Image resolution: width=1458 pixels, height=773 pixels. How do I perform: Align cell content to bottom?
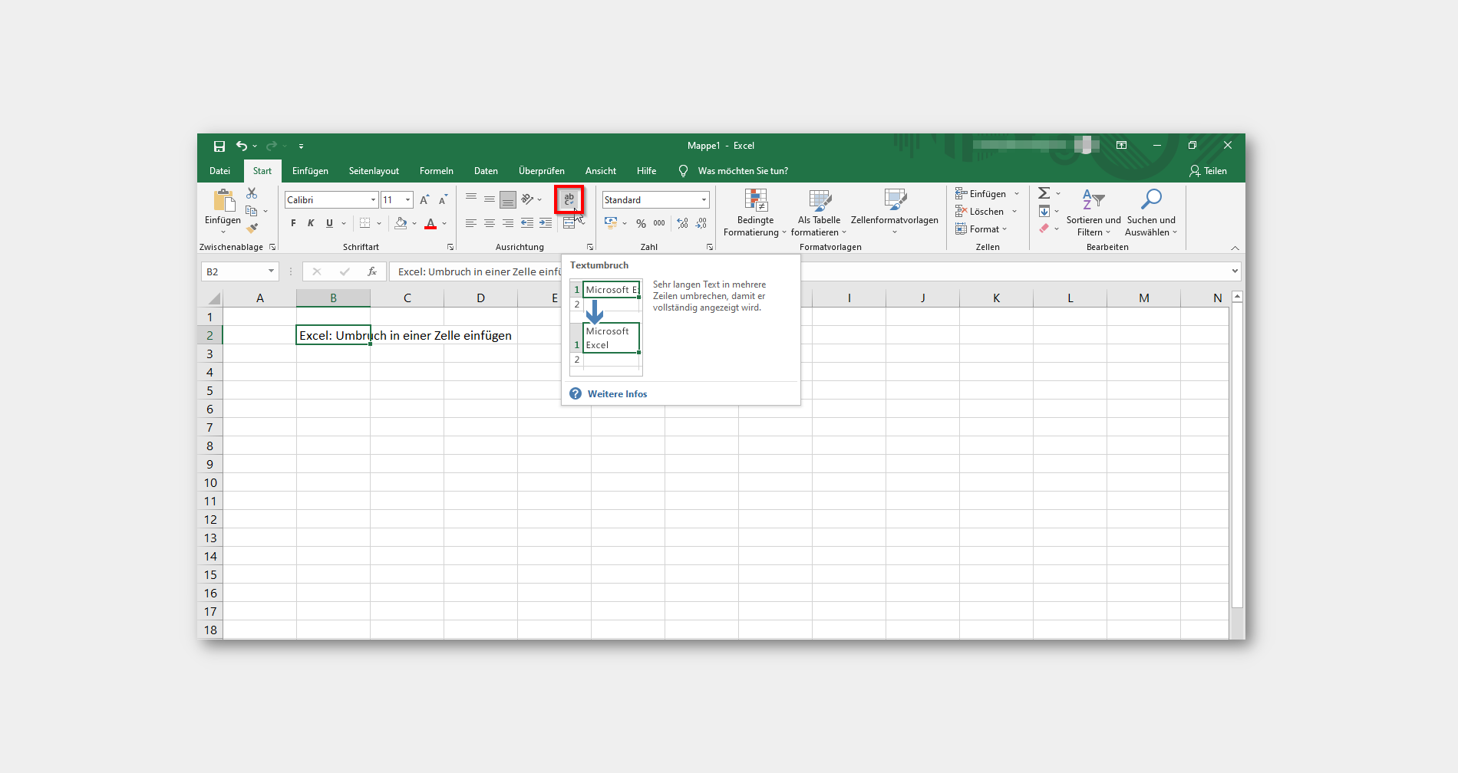(x=508, y=200)
